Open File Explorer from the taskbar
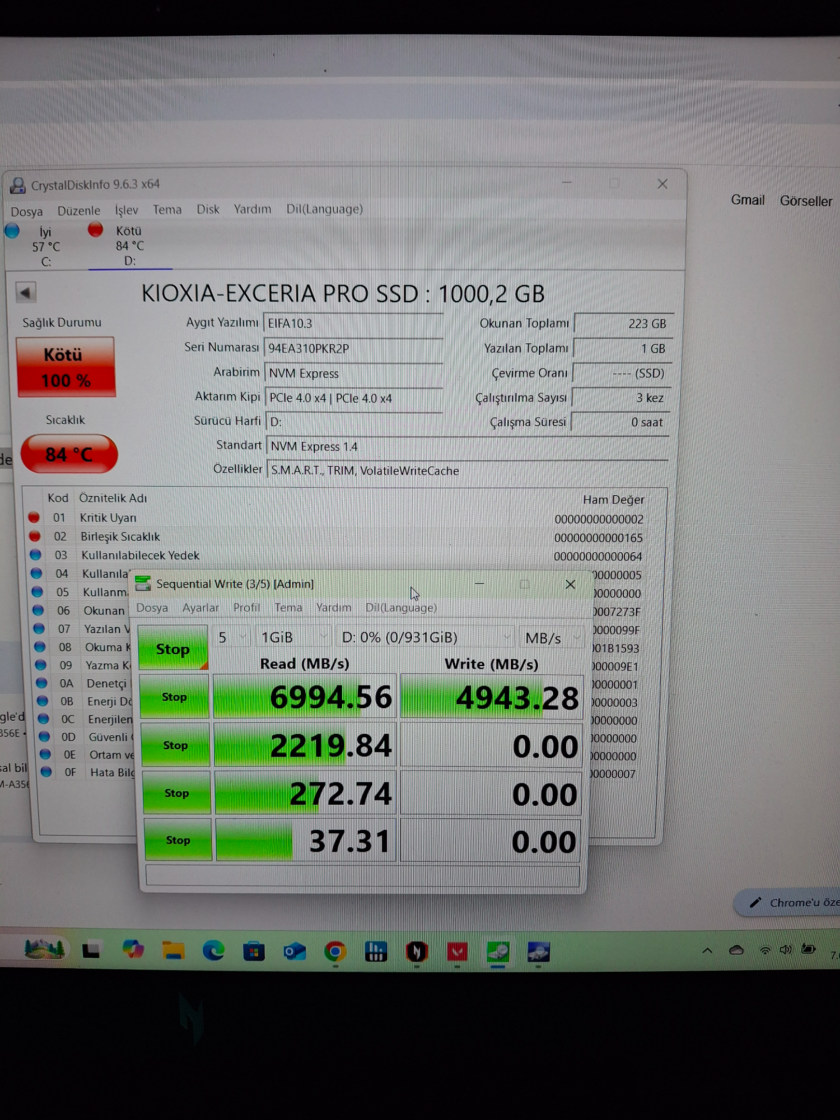This screenshot has height=1120, width=840. (173, 950)
